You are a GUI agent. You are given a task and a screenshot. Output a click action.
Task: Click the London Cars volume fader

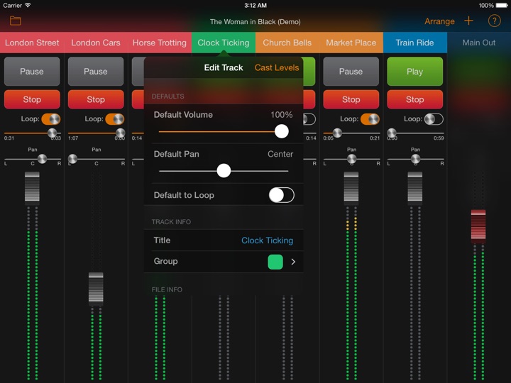(96, 289)
